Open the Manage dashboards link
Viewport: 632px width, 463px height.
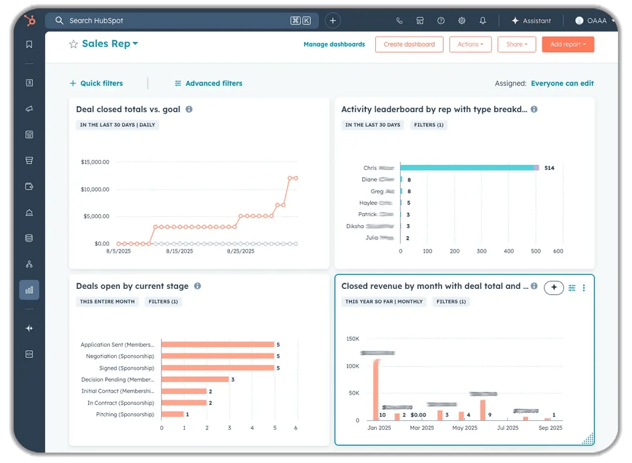click(334, 44)
